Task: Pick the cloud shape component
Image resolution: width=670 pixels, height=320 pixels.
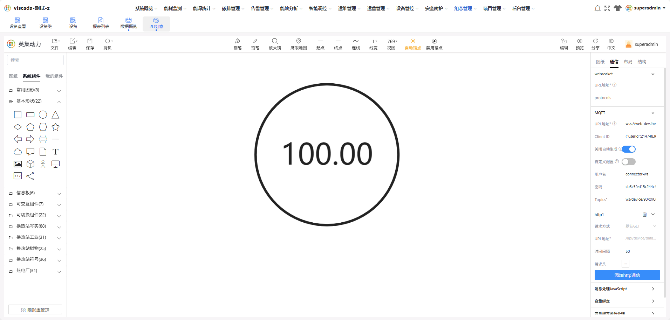Action: pyautogui.click(x=18, y=152)
